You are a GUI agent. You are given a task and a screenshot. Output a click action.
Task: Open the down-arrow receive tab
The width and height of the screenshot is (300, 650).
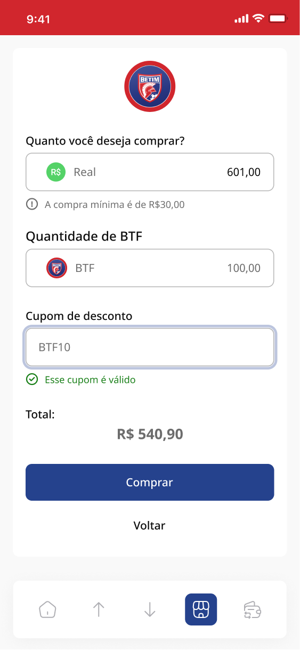coord(150,609)
